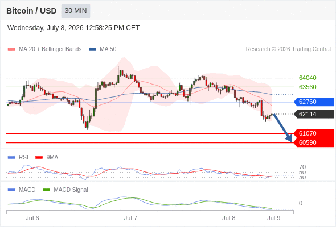Screen dimensions: 336x227
Task: Click the black 62114 current price tag
Action: pos(314,114)
